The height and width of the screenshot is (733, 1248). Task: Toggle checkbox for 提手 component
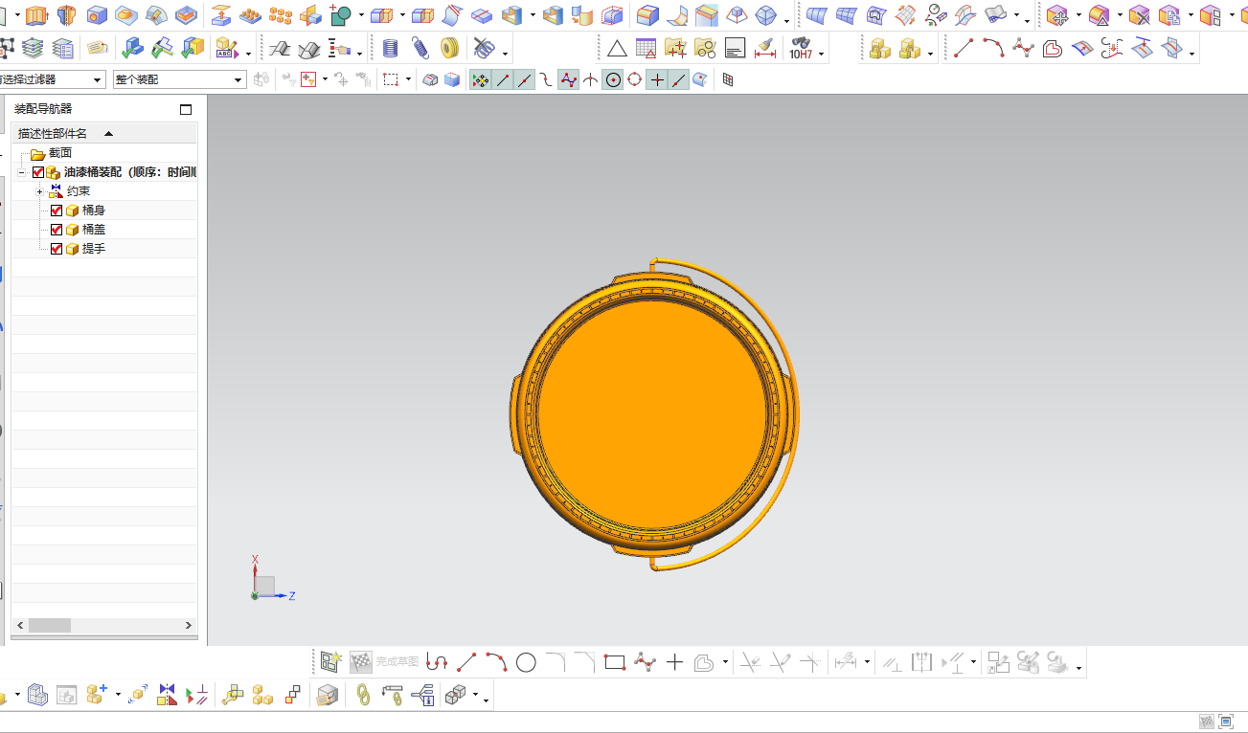(x=57, y=249)
